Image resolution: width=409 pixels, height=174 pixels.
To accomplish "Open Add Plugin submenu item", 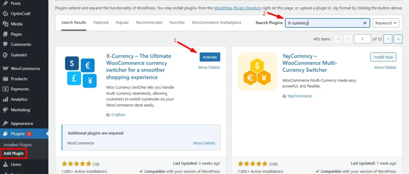I will point(14,153).
